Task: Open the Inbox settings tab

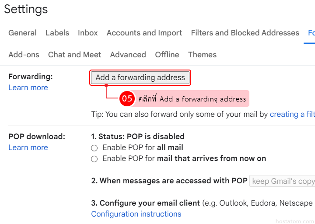Action: [87, 33]
